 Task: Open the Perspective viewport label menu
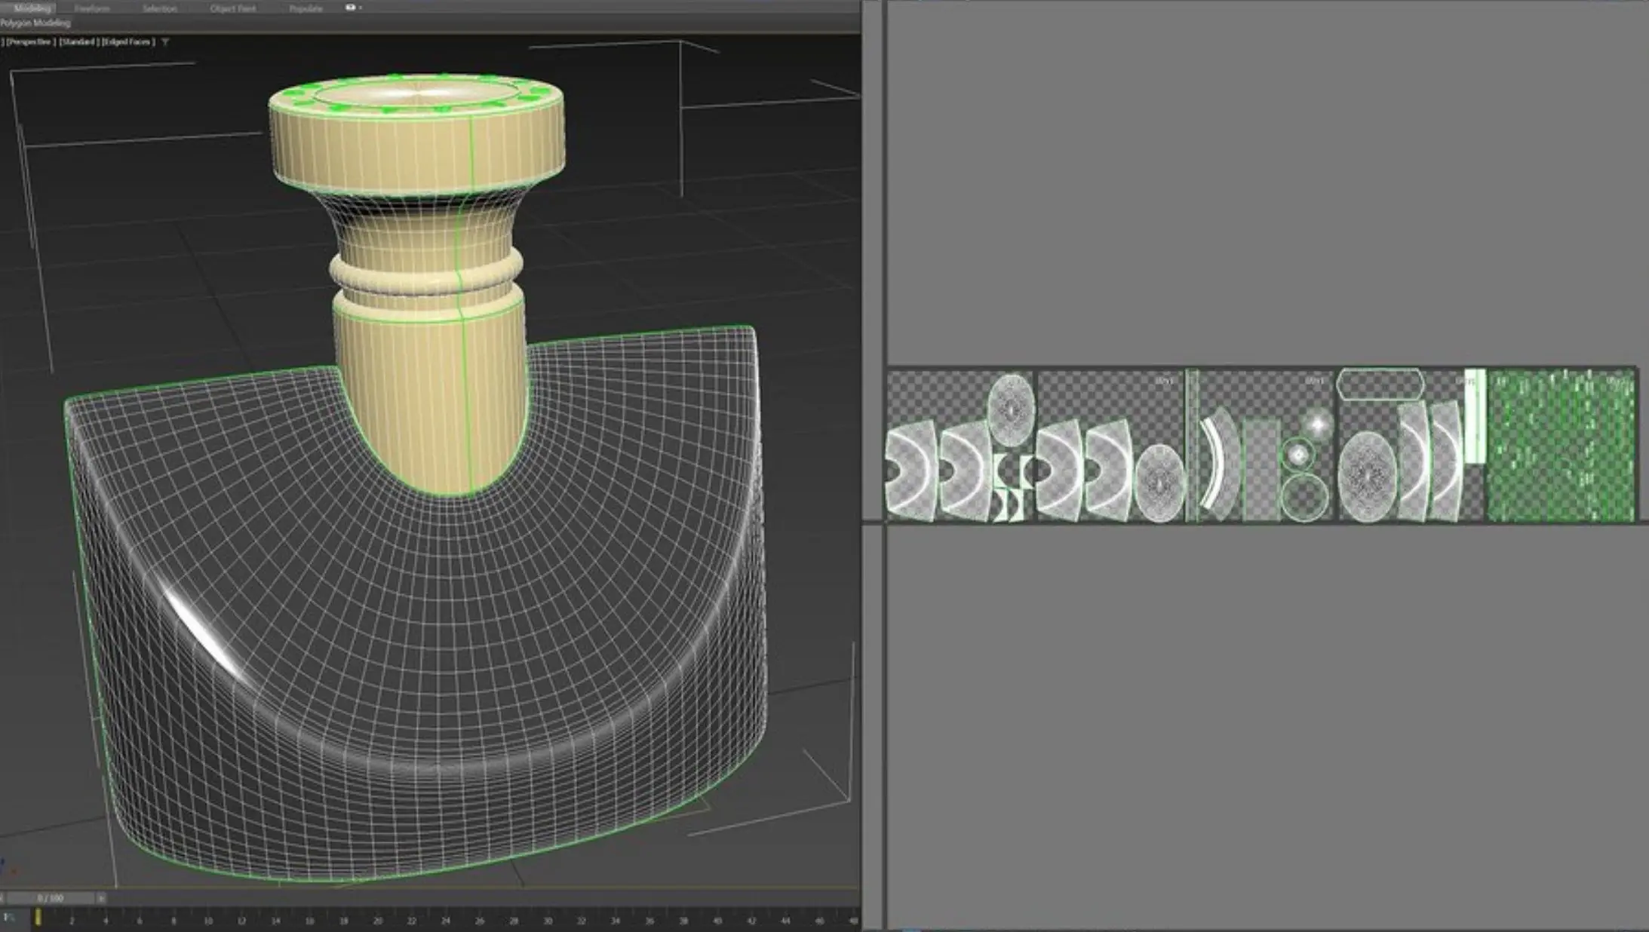click(x=30, y=42)
